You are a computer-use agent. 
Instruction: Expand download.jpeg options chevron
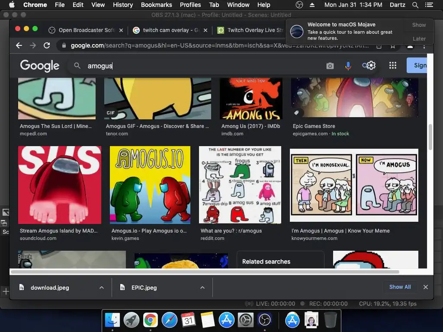102,287
